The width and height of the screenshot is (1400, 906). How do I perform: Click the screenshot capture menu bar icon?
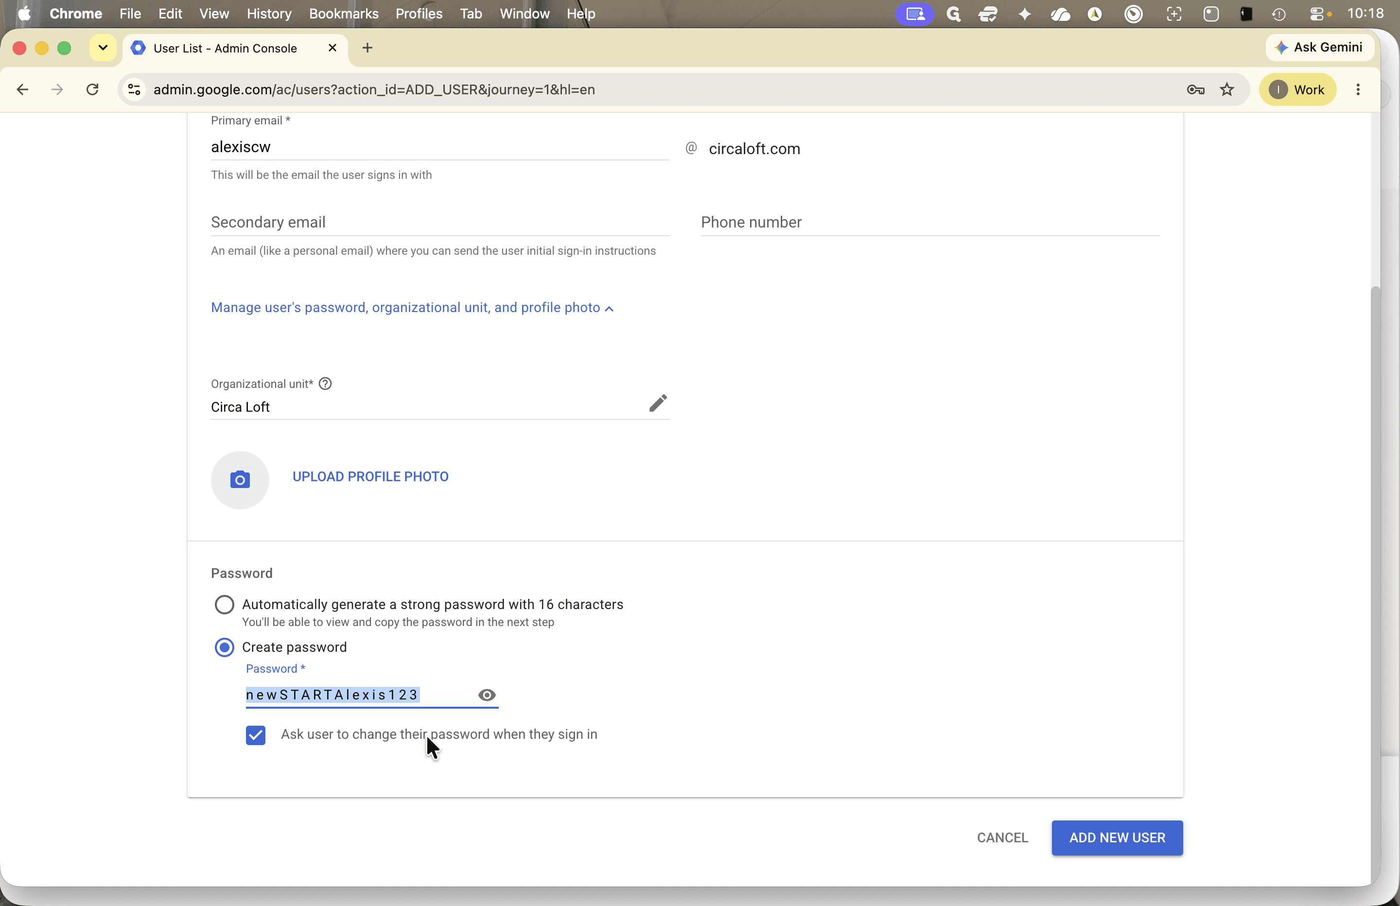point(1174,14)
